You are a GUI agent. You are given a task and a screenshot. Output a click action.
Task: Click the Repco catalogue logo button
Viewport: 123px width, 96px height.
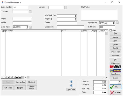tap(115, 67)
